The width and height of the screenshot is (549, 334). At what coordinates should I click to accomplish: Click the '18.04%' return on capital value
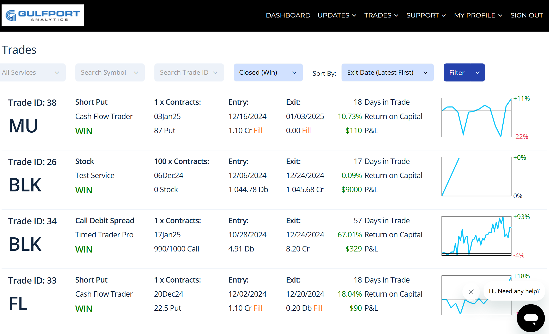click(349, 294)
